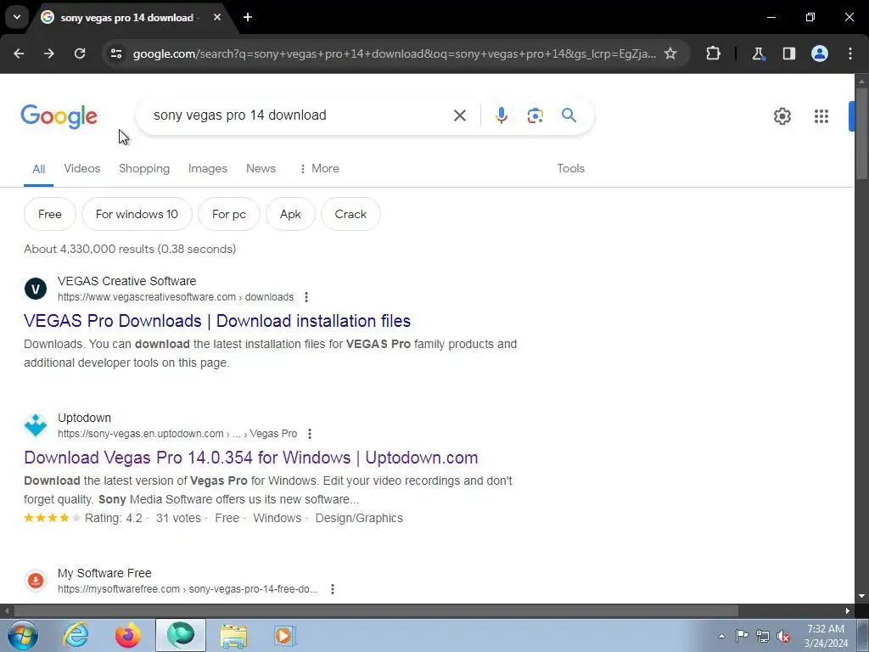Toggle the browser side panel

(x=789, y=53)
